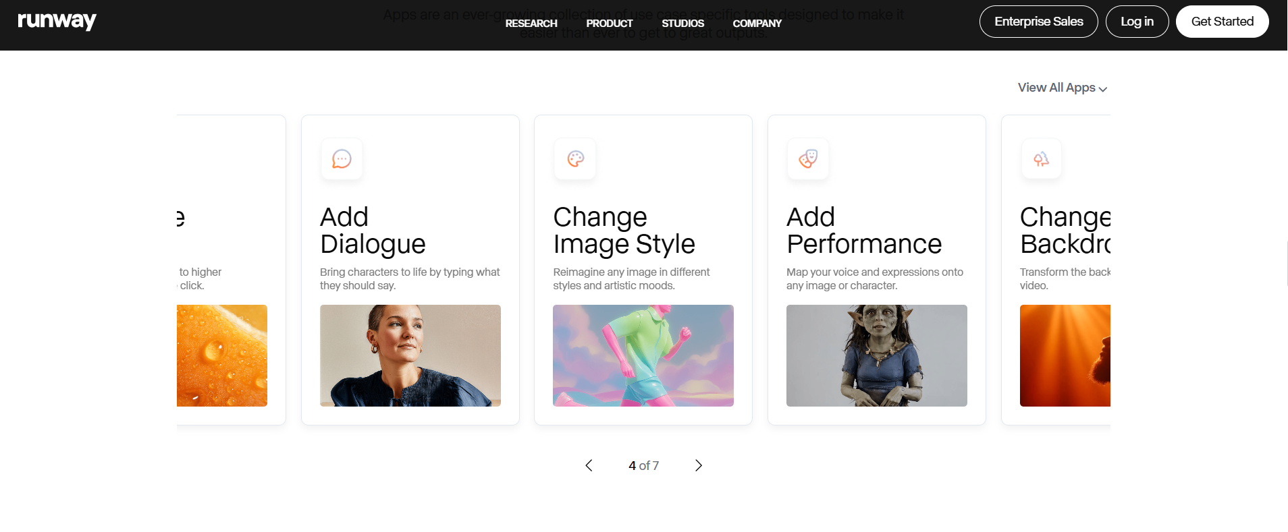
Task: Click 'Bring characters to life' description
Action: click(410, 278)
